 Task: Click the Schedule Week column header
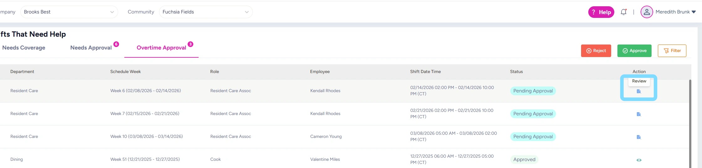point(125,71)
